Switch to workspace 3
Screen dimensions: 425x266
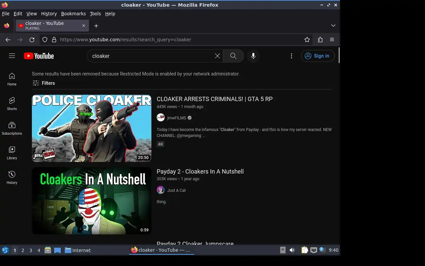click(31, 250)
